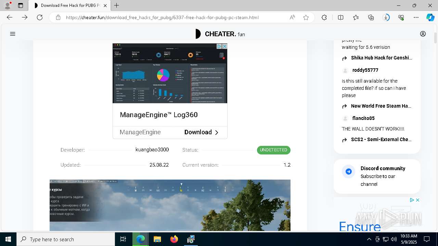Open the site hamburger menu
This screenshot has height=246, width=438.
pos(13,34)
